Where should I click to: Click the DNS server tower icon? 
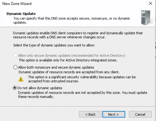147,18
